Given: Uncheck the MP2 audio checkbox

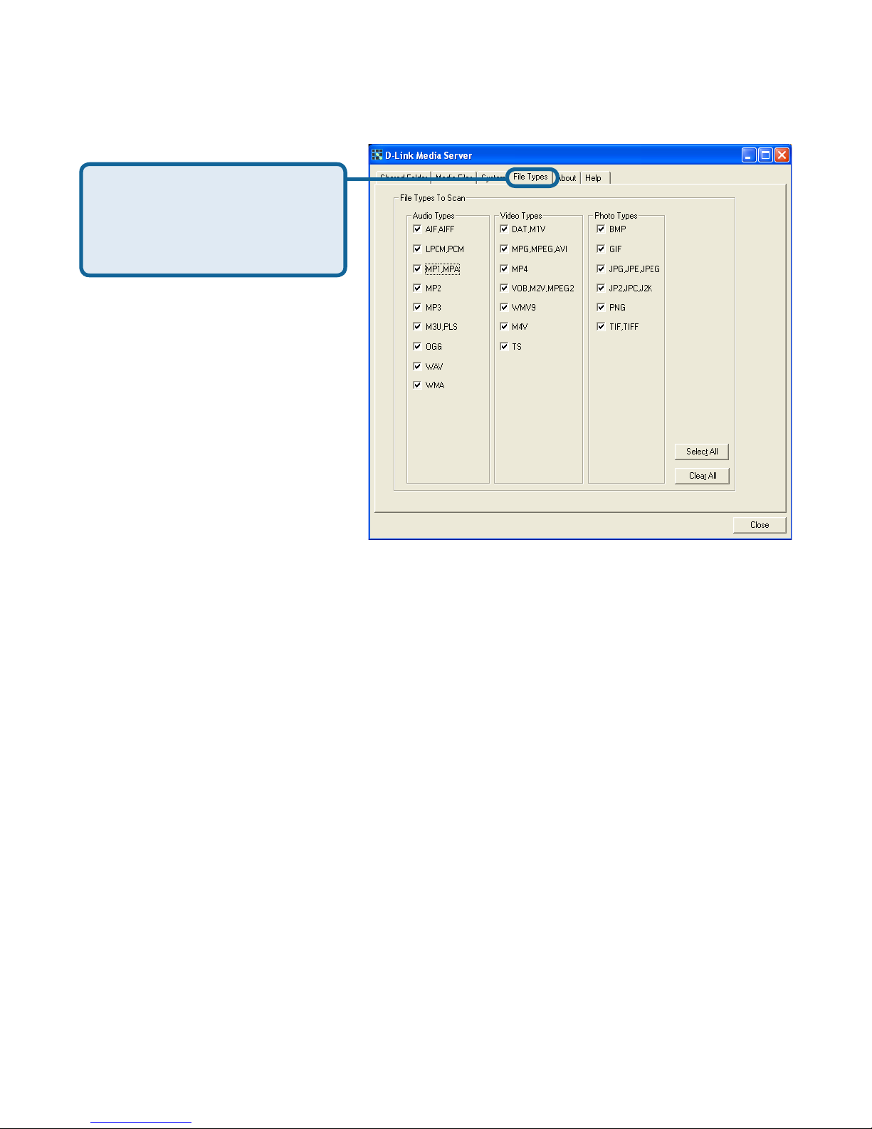Looking at the screenshot, I should click(417, 288).
